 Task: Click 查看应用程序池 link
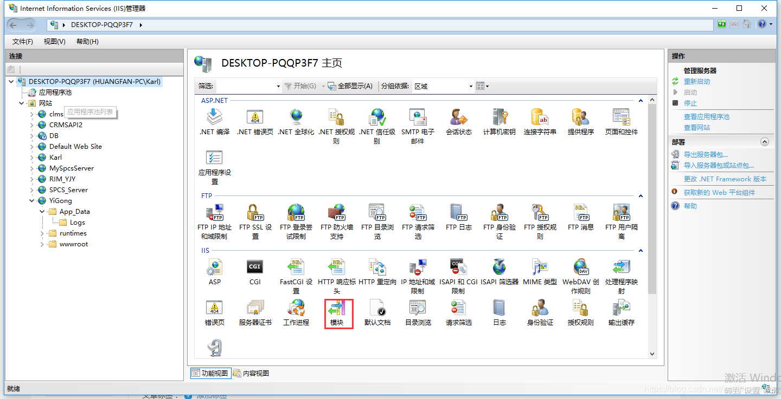tap(707, 117)
